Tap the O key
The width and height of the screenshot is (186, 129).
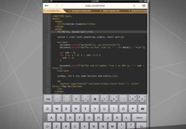[x=123, y=109]
